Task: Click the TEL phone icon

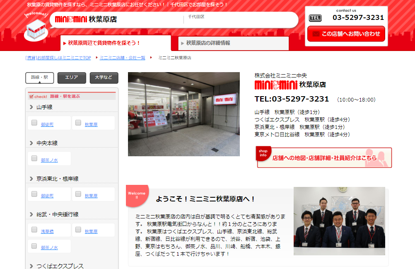Action: (x=315, y=18)
